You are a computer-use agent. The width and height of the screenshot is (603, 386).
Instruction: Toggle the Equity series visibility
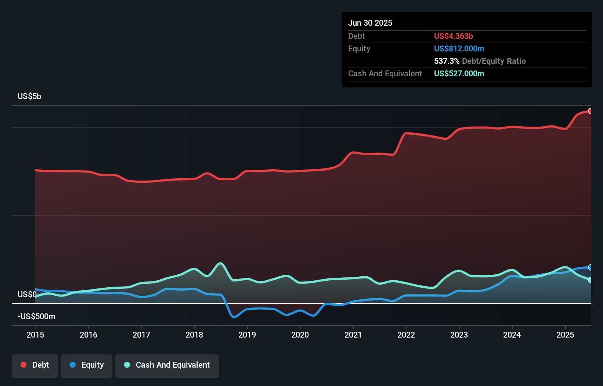coord(87,365)
